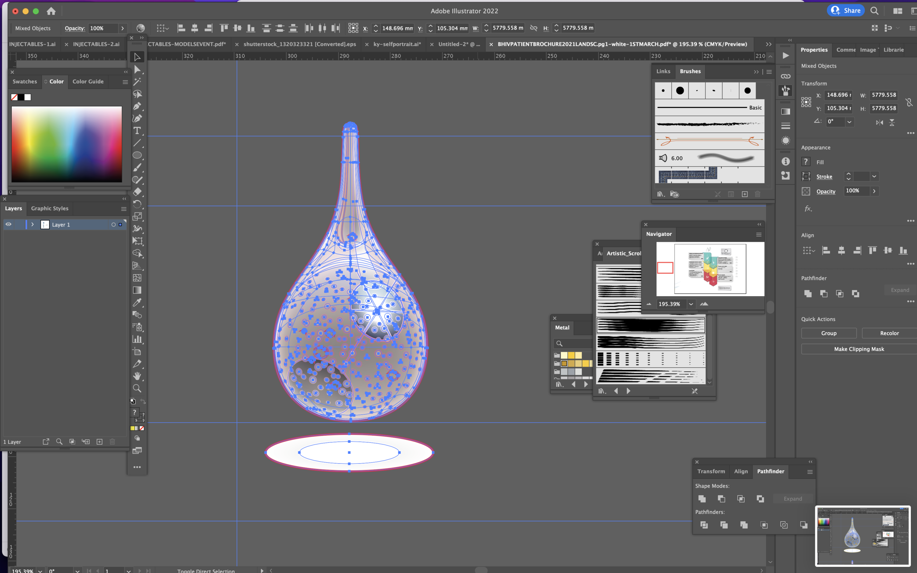
Task: Toggle the constrain proportions link in control bar
Action: coord(533,28)
